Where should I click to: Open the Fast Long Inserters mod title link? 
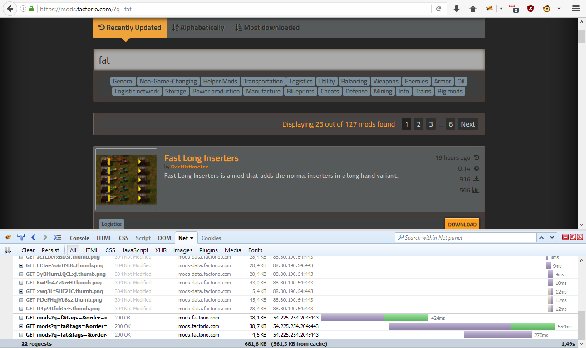coord(201,158)
